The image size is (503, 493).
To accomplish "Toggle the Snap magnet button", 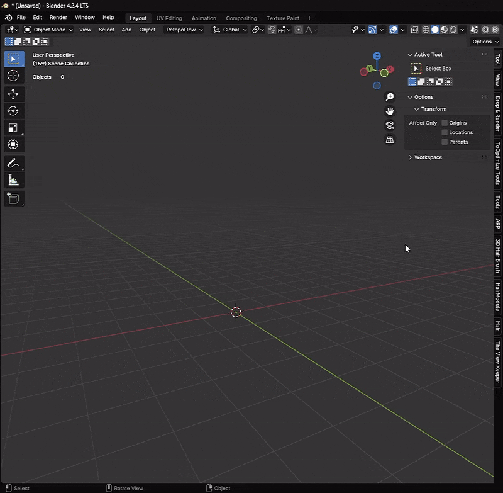I will [x=272, y=30].
